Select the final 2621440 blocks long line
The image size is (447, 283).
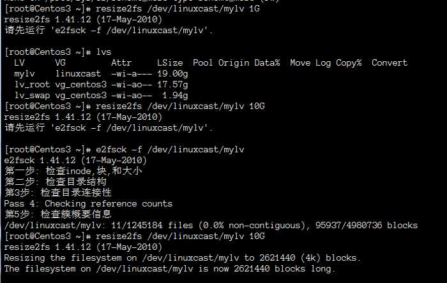pyautogui.click(x=169, y=268)
